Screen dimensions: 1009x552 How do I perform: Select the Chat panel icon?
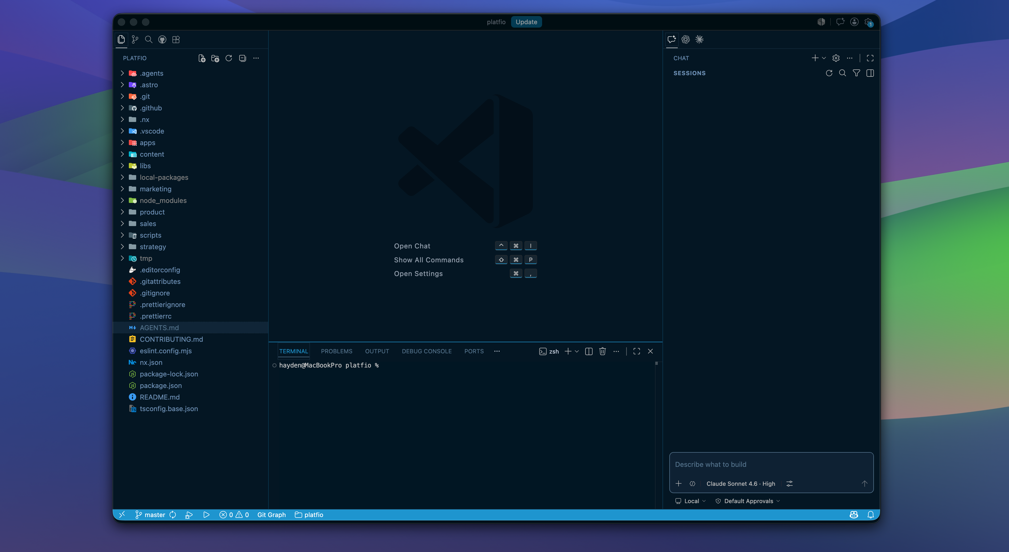point(672,40)
